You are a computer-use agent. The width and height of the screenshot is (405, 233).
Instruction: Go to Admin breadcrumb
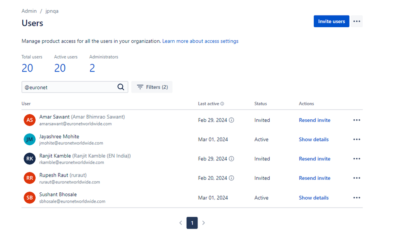(29, 11)
